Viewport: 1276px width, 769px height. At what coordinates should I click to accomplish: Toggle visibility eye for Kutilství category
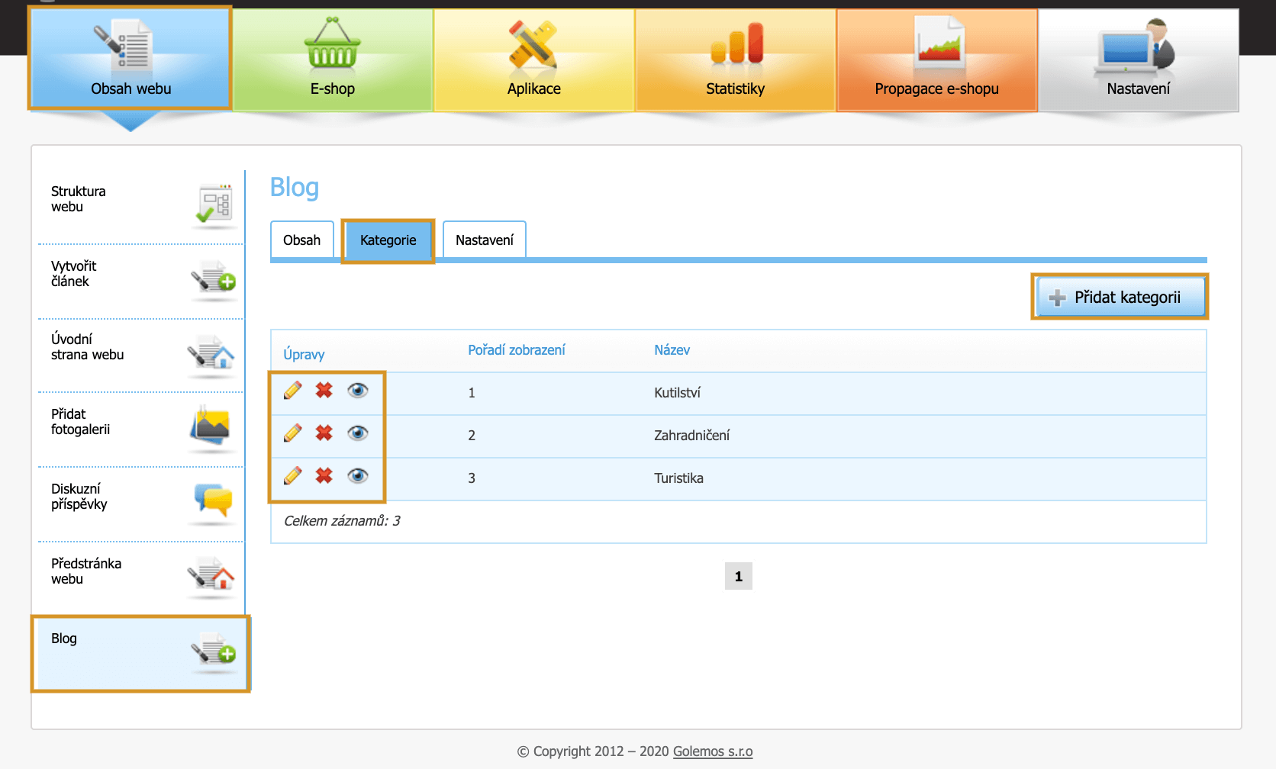pyautogui.click(x=357, y=391)
